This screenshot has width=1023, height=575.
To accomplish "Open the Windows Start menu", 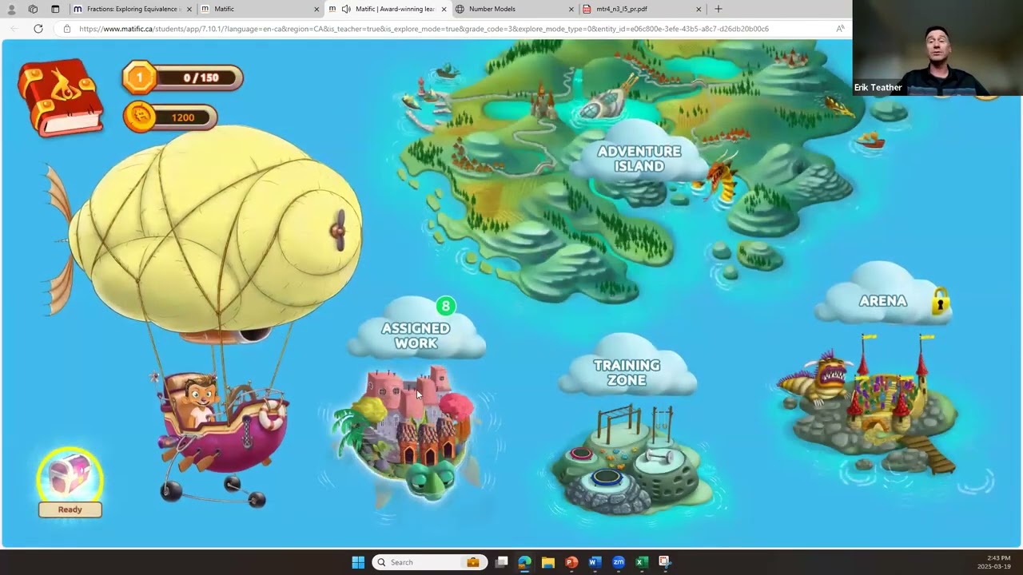I will [x=358, y=562].
